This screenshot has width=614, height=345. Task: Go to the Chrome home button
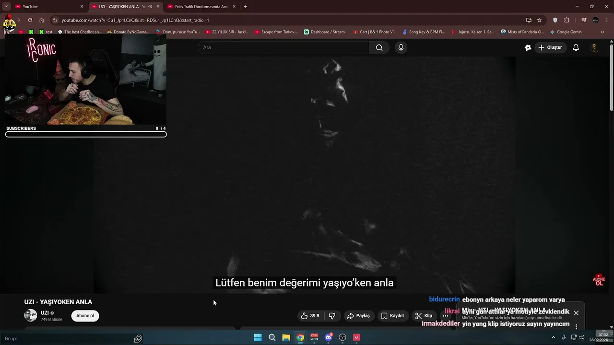tap(41, 20)
